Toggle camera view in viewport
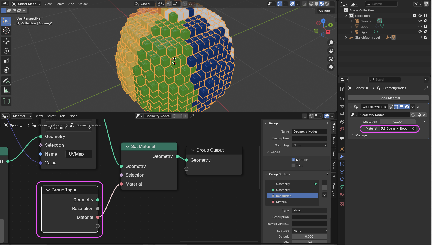 pos(331,59)
